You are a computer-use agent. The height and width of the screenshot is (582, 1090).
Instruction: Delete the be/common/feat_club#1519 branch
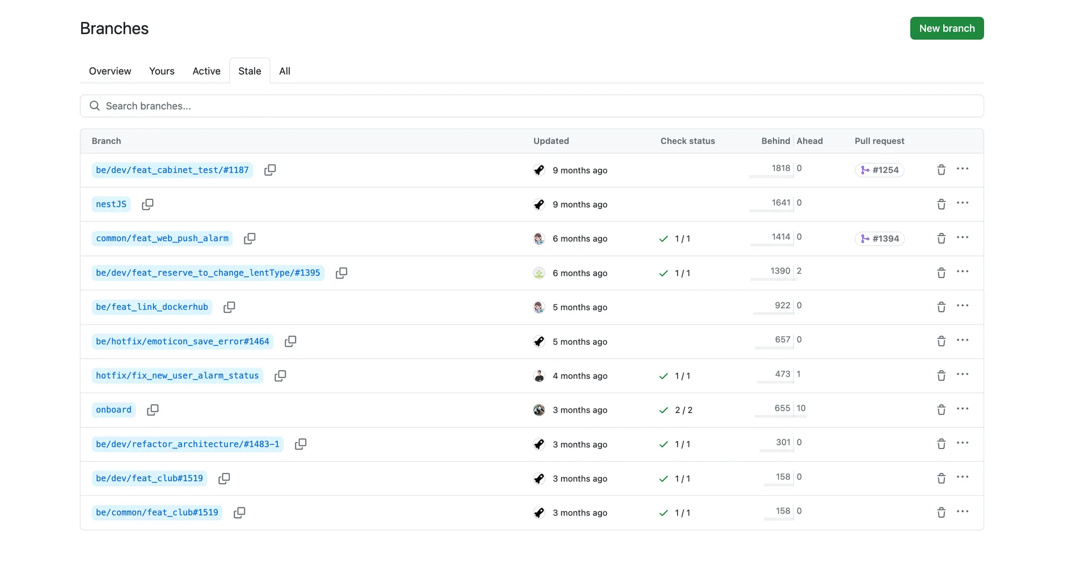pos(941,512)
